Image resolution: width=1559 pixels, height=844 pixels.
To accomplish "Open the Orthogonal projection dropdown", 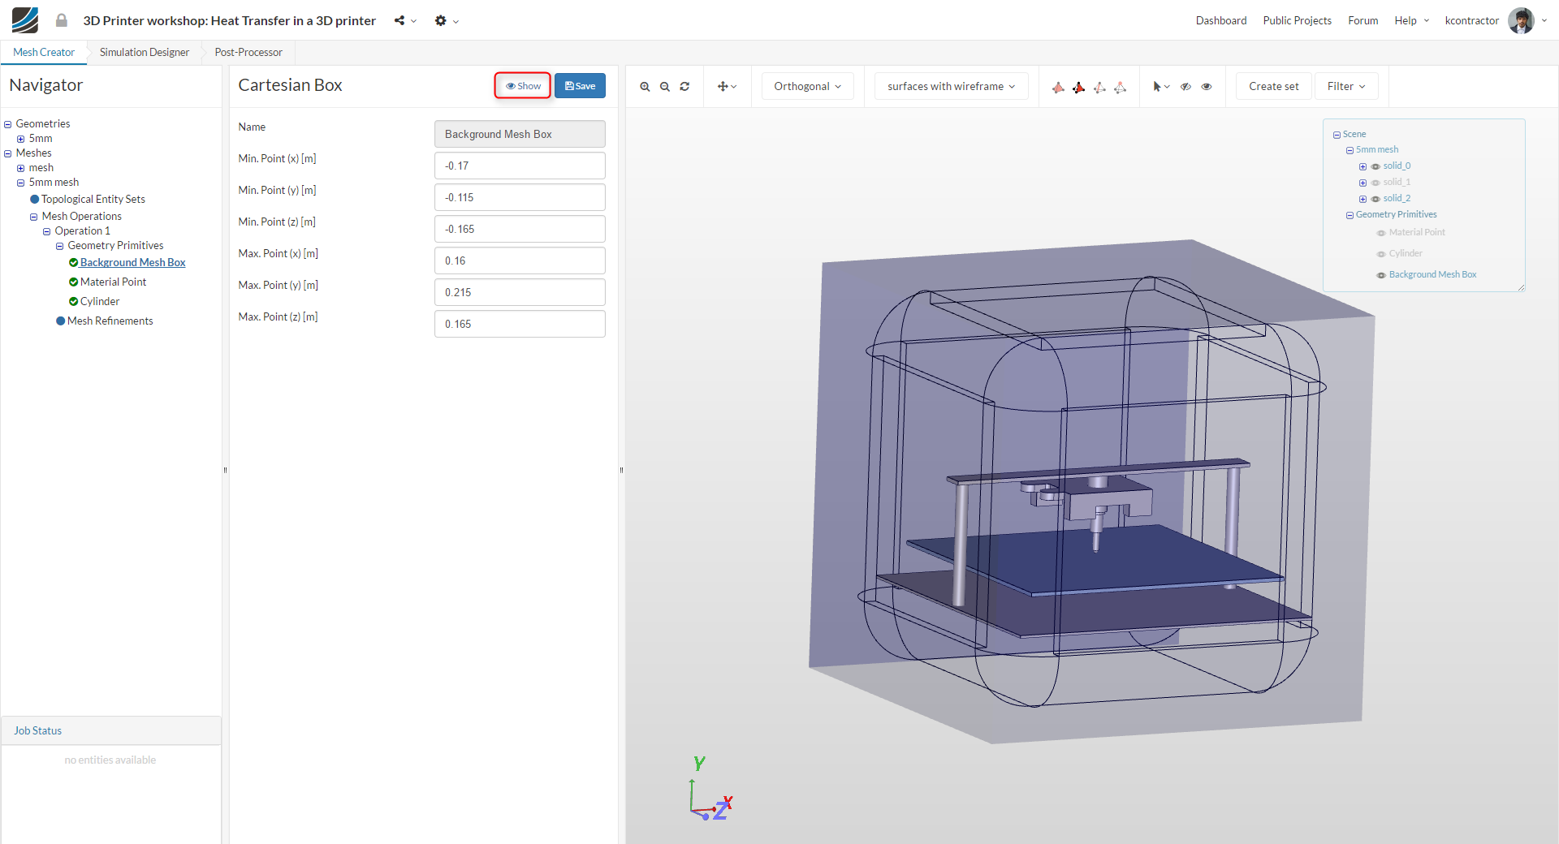I will coord(807,87).
